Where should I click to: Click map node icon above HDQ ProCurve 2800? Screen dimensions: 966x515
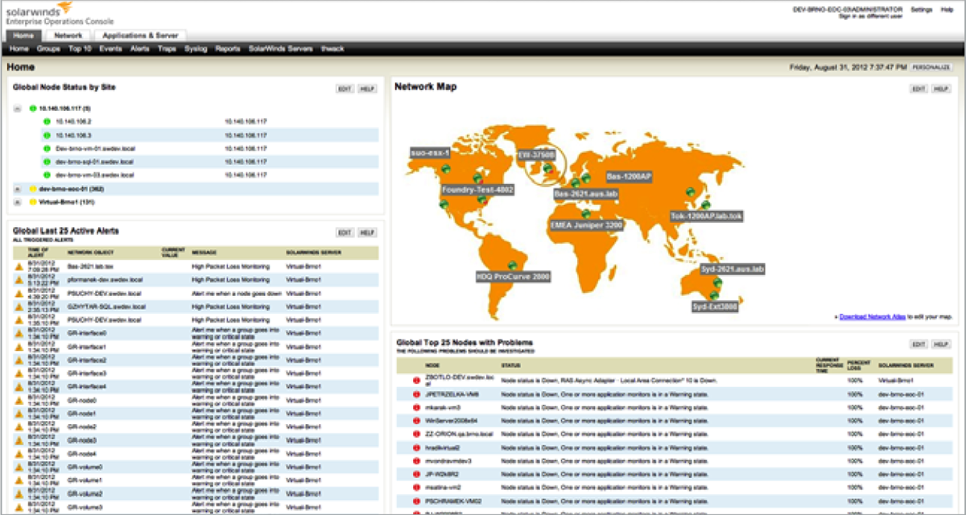(511, 264)
